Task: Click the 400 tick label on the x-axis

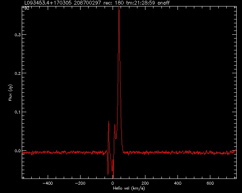Action: coord(177,183)
